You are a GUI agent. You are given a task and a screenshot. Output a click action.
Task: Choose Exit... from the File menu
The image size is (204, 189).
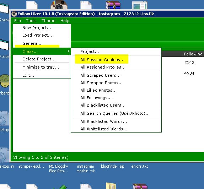pos(42,75)
